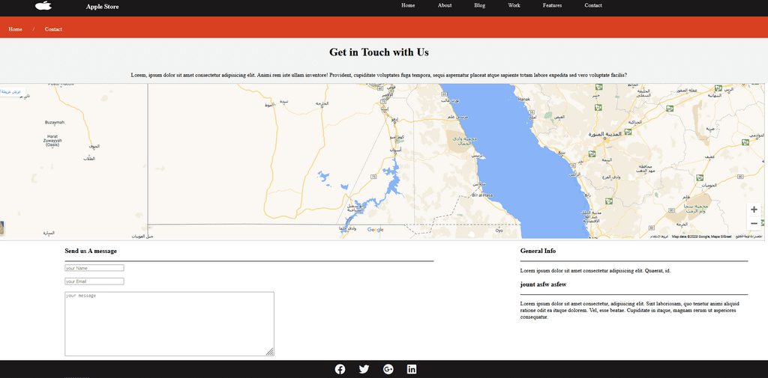Focus the your Email input field
768x378 pixels.
point(94,281)
